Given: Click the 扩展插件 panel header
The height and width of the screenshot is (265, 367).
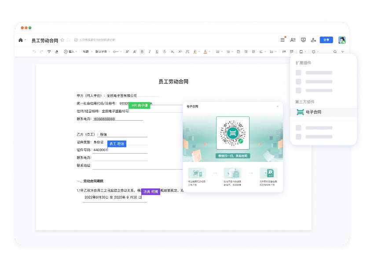Looking at the screenshot, I should click(304, 63).
